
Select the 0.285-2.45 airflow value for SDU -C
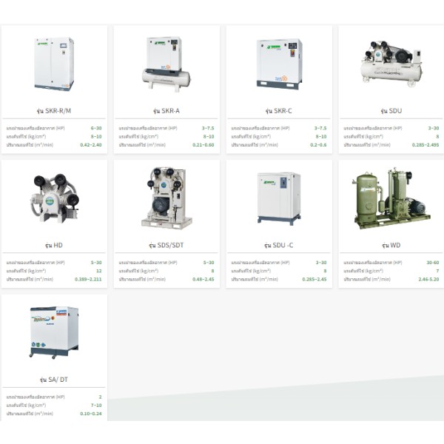pos(314,279)
